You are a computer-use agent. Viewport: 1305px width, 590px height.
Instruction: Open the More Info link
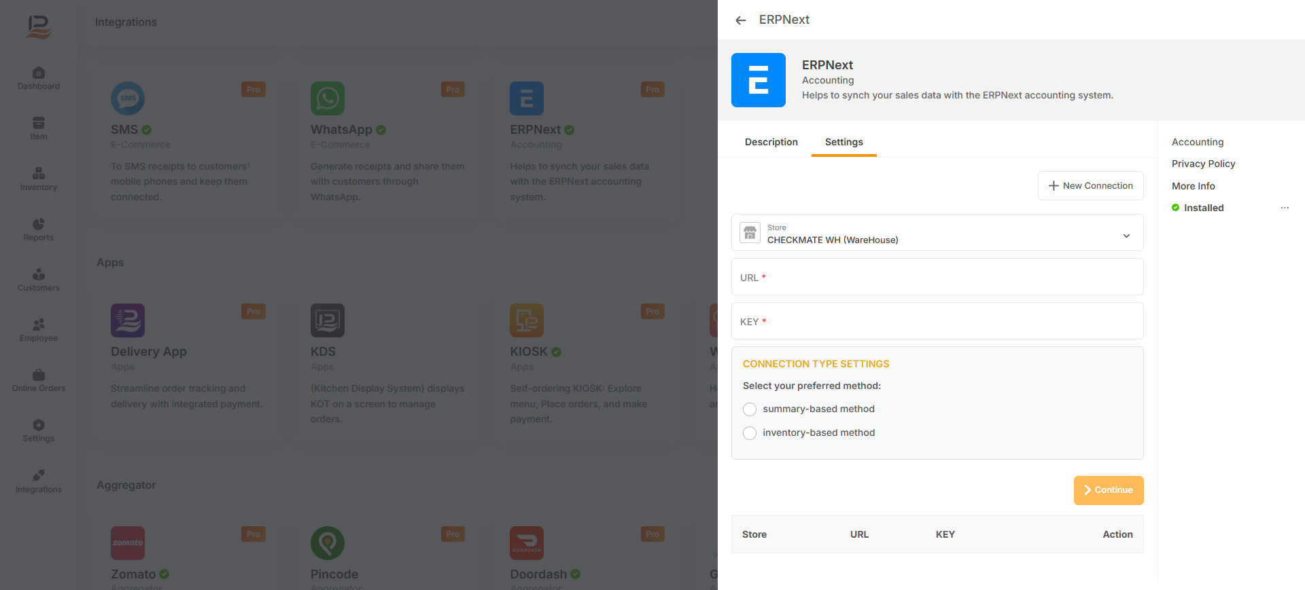[x=1194, y=186]
